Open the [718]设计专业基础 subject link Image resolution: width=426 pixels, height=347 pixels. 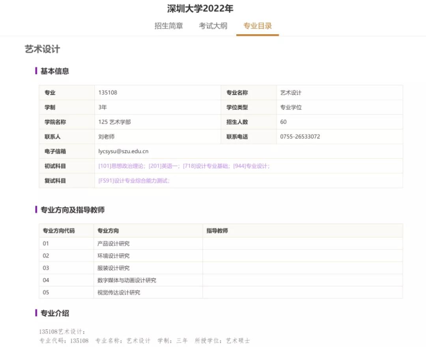point(206,166)
